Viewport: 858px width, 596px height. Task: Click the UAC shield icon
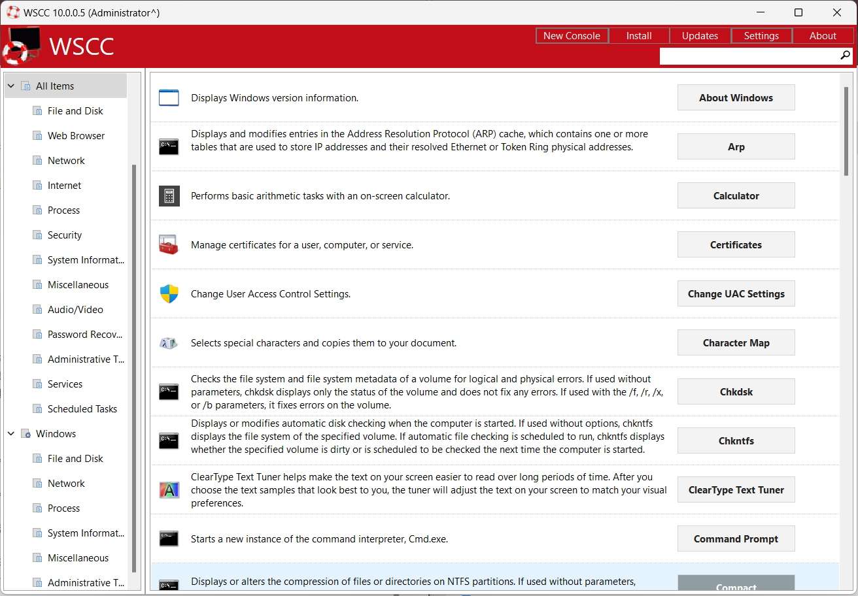(169, 294)
